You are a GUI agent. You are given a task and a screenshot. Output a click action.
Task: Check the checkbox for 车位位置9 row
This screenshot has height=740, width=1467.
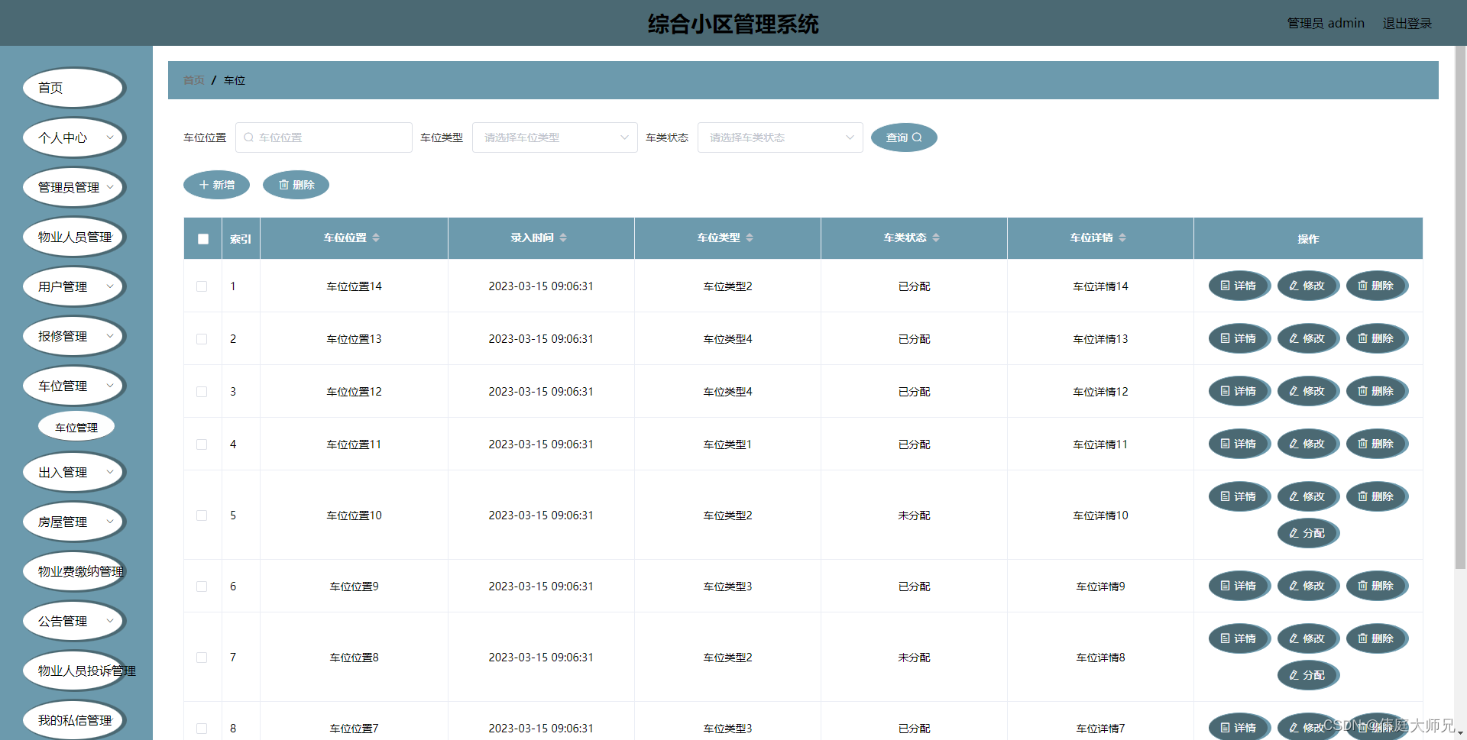point(202,586)
